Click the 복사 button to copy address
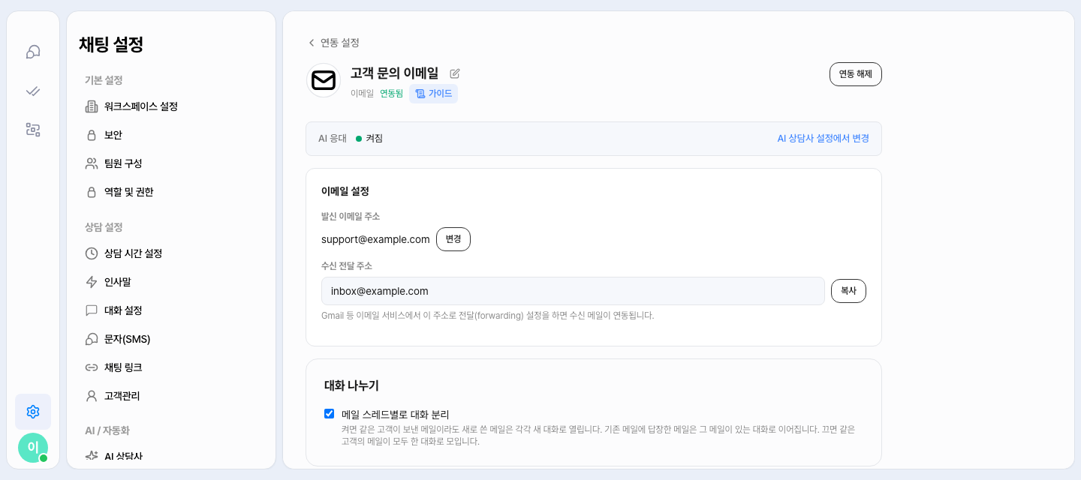This screenshot has width=1081, height=480. click(x=848, y=291)
